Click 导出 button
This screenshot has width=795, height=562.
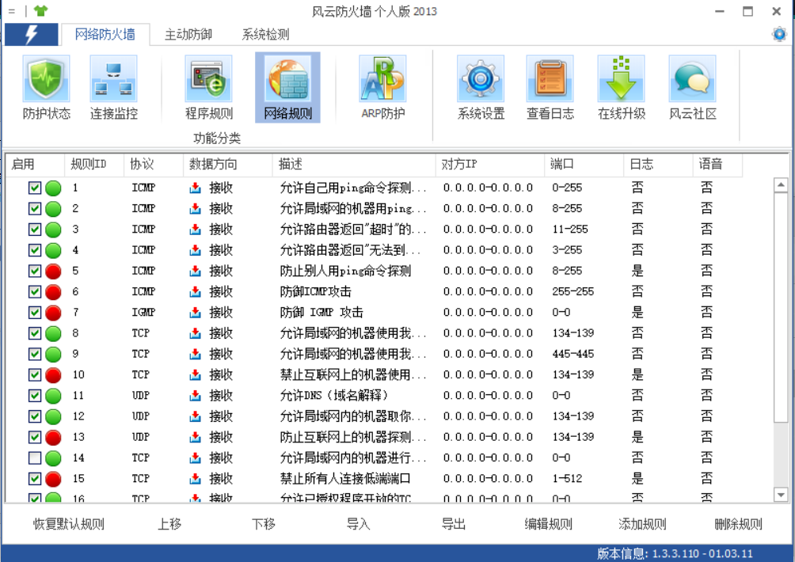click(453, 524)
